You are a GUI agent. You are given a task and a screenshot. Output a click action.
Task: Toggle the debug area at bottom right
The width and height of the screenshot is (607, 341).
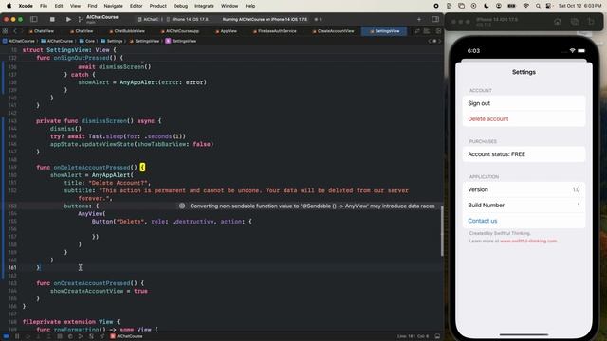point(437,336)
